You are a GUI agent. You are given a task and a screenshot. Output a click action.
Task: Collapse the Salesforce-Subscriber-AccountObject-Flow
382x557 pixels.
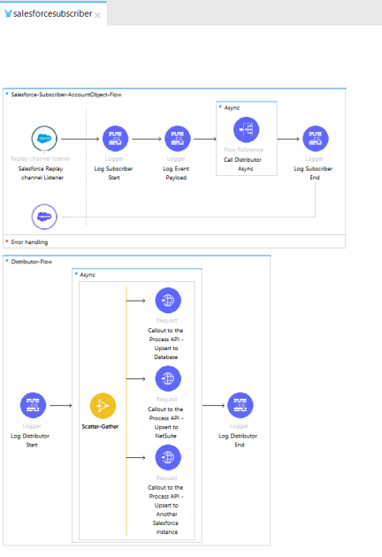tap(7, 94)
